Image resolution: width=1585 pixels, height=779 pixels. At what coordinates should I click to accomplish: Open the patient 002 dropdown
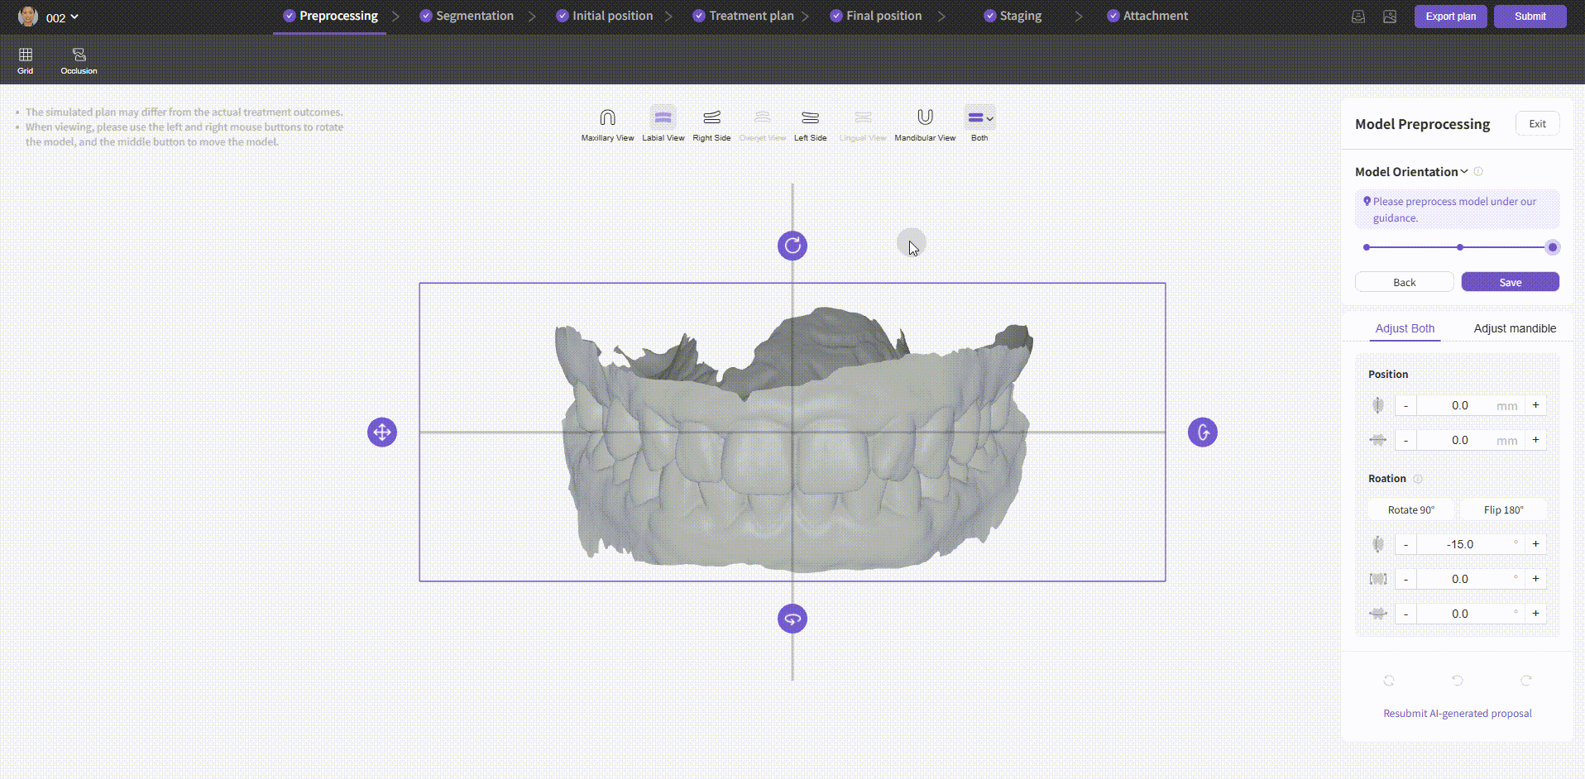pos(62,17)
